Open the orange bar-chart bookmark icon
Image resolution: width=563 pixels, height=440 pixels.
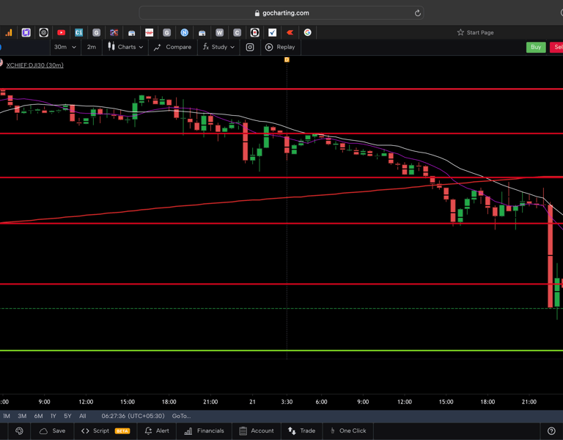tap(9, 33)
